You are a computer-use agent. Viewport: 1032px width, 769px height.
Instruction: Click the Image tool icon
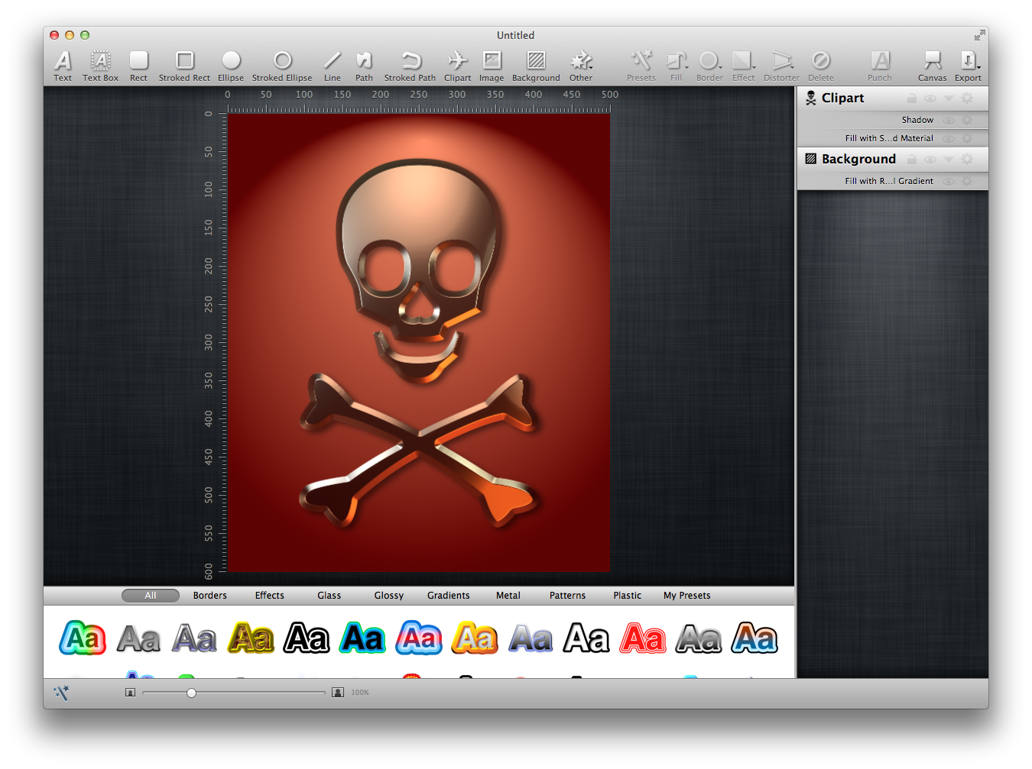(x=492, y=65)
